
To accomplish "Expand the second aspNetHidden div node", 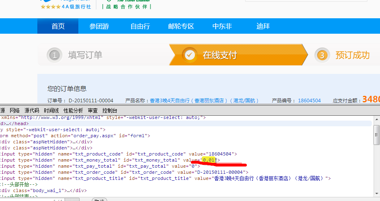I will click(46, 148).
